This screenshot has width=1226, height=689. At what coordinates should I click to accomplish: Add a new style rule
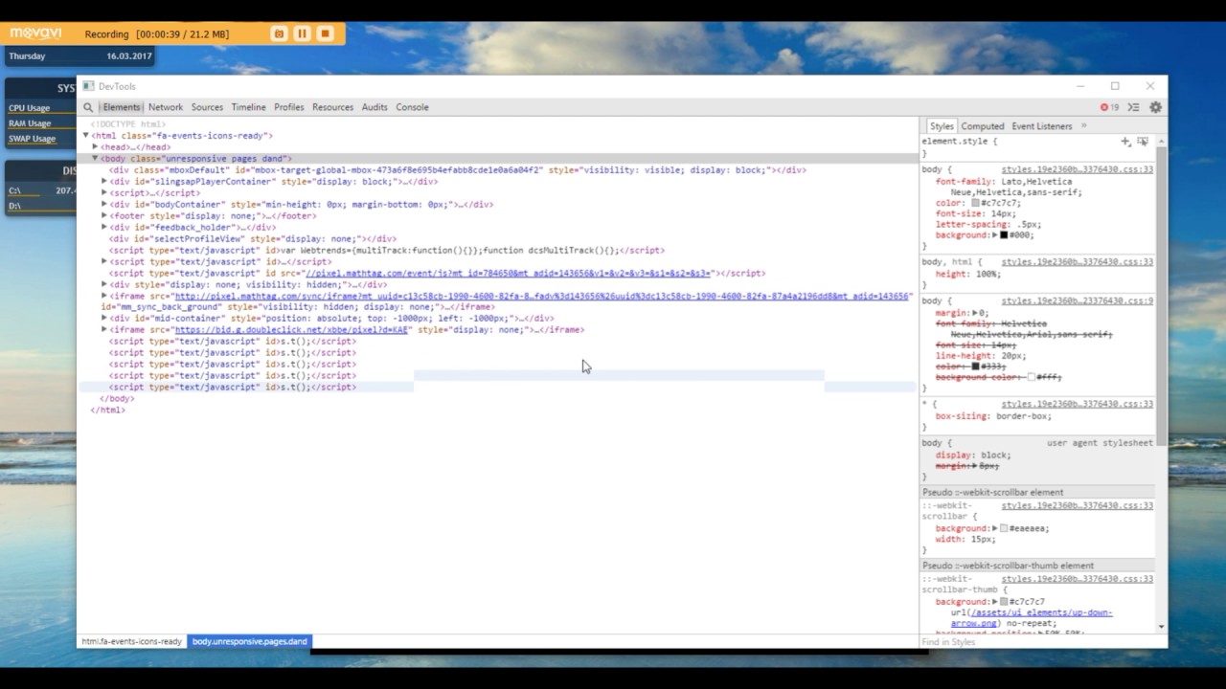(1125, 142)
